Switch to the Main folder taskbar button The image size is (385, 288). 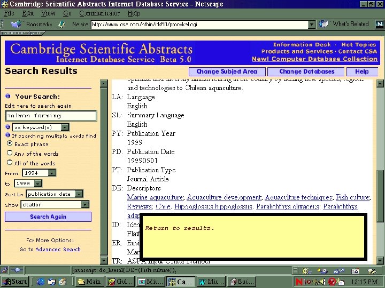tap(90, 282)
